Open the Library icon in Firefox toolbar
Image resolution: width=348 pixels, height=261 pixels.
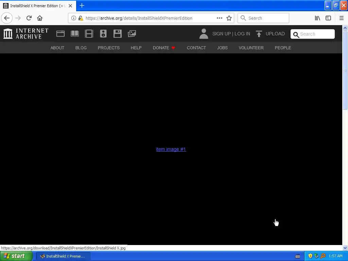317,18
